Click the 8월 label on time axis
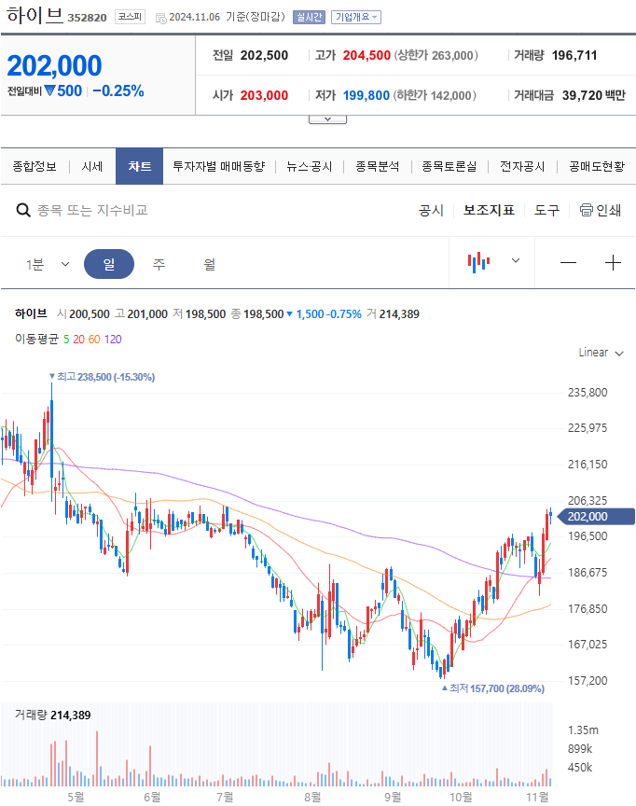 [312, 797]
